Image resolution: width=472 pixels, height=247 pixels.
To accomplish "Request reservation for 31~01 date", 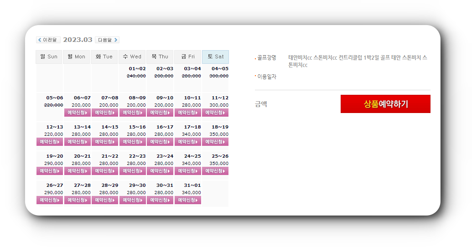I will tap(188, 200).
